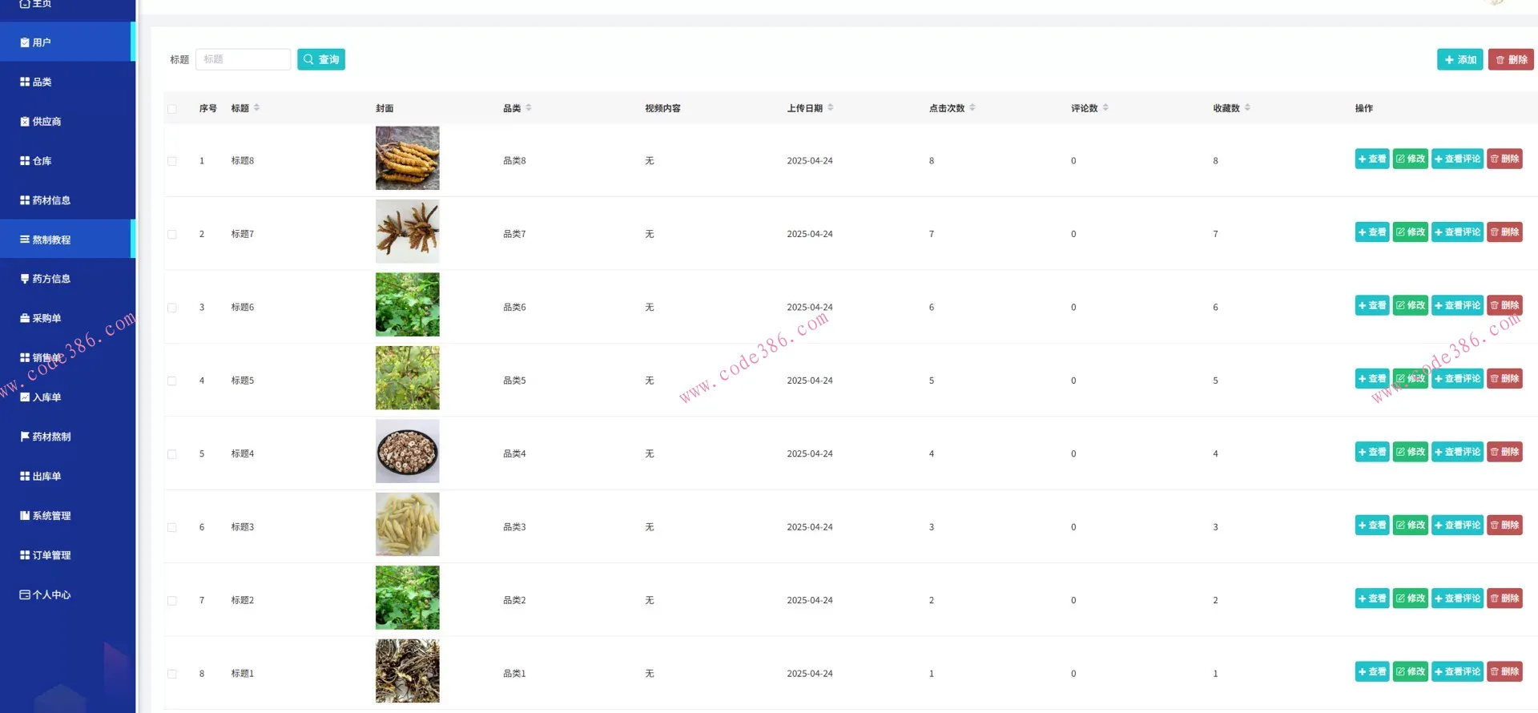This screenshot has width=1538, height=713.
Task: Click the 药材信息 sidebar icon
Action: pos(25,200)
